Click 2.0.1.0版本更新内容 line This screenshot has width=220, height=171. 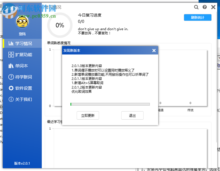point(87,66)
